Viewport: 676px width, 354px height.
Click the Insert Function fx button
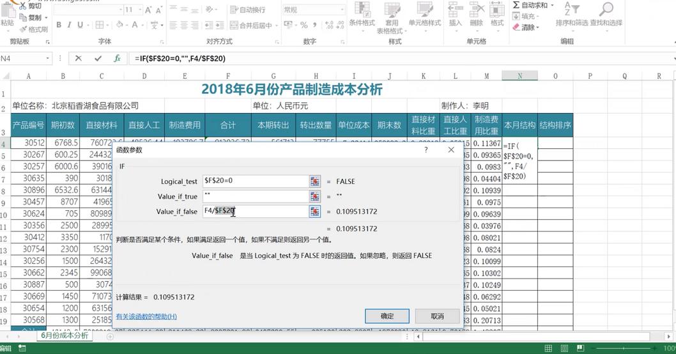[x=117, y=58]
